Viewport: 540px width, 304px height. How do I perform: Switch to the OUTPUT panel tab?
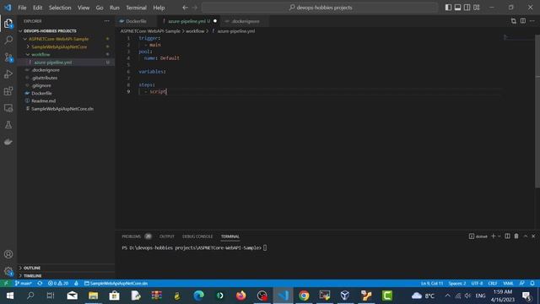167,236
